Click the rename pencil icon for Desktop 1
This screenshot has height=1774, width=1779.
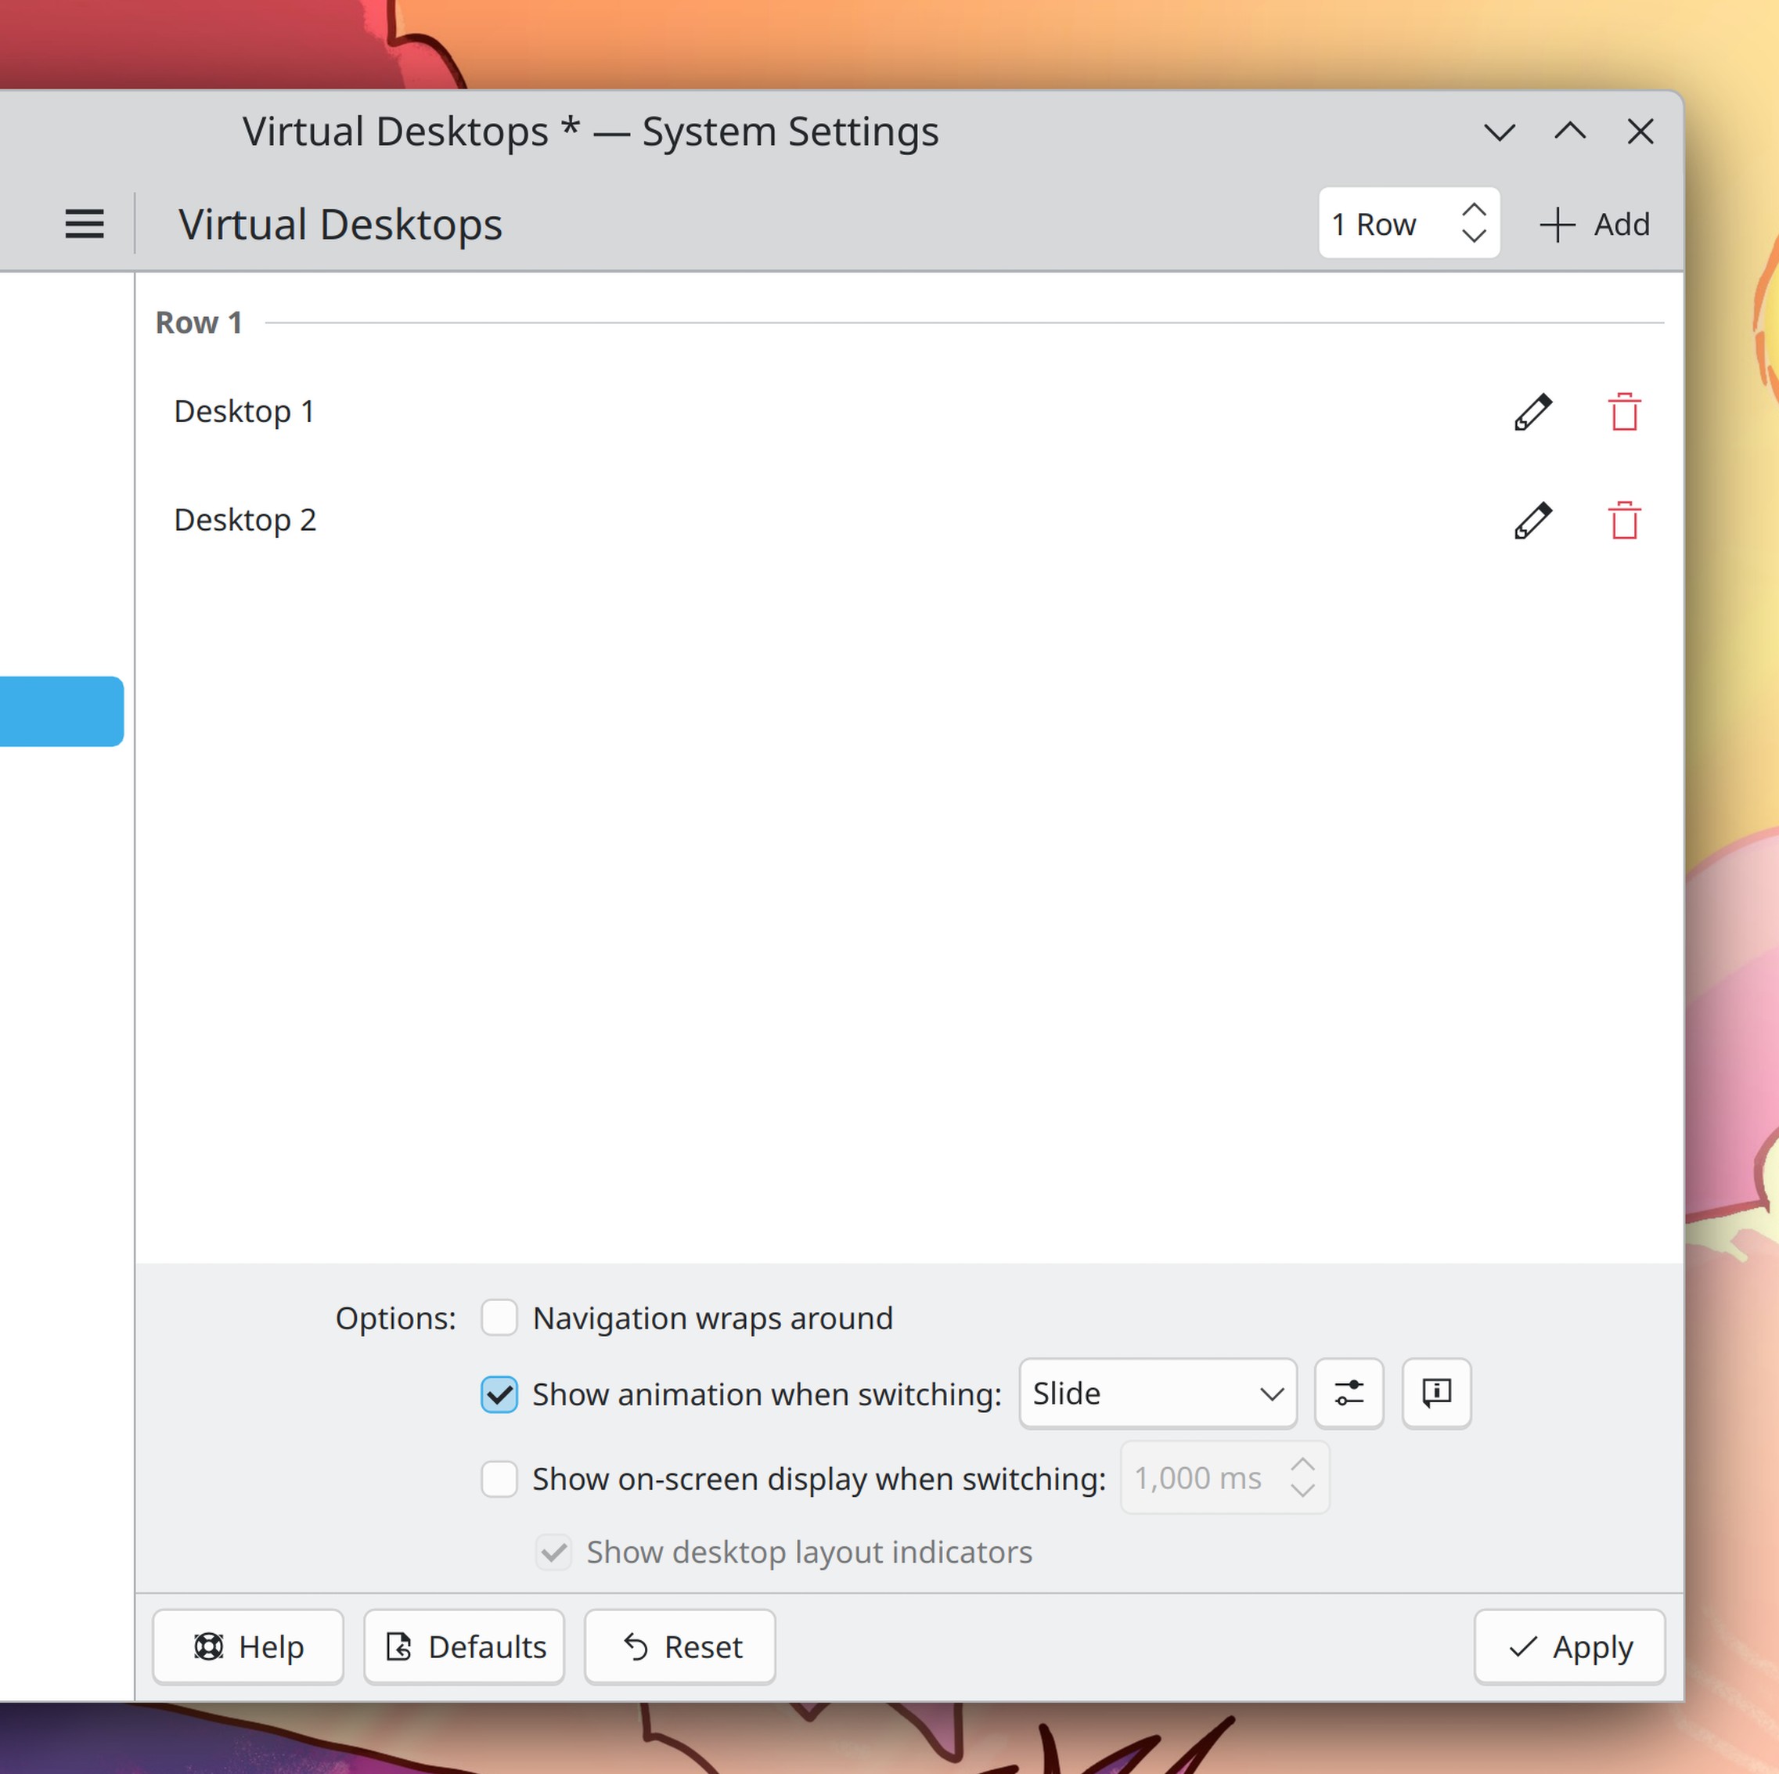(x=1532, y=412)
